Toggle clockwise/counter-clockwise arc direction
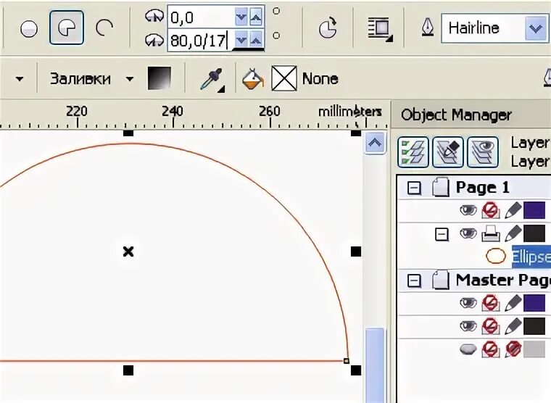Image resolution: width=551 pixels, height=403 pixels. [328, 28]
